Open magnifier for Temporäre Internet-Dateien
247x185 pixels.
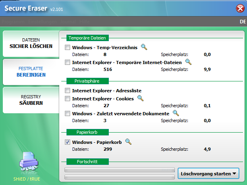point(188,62)
